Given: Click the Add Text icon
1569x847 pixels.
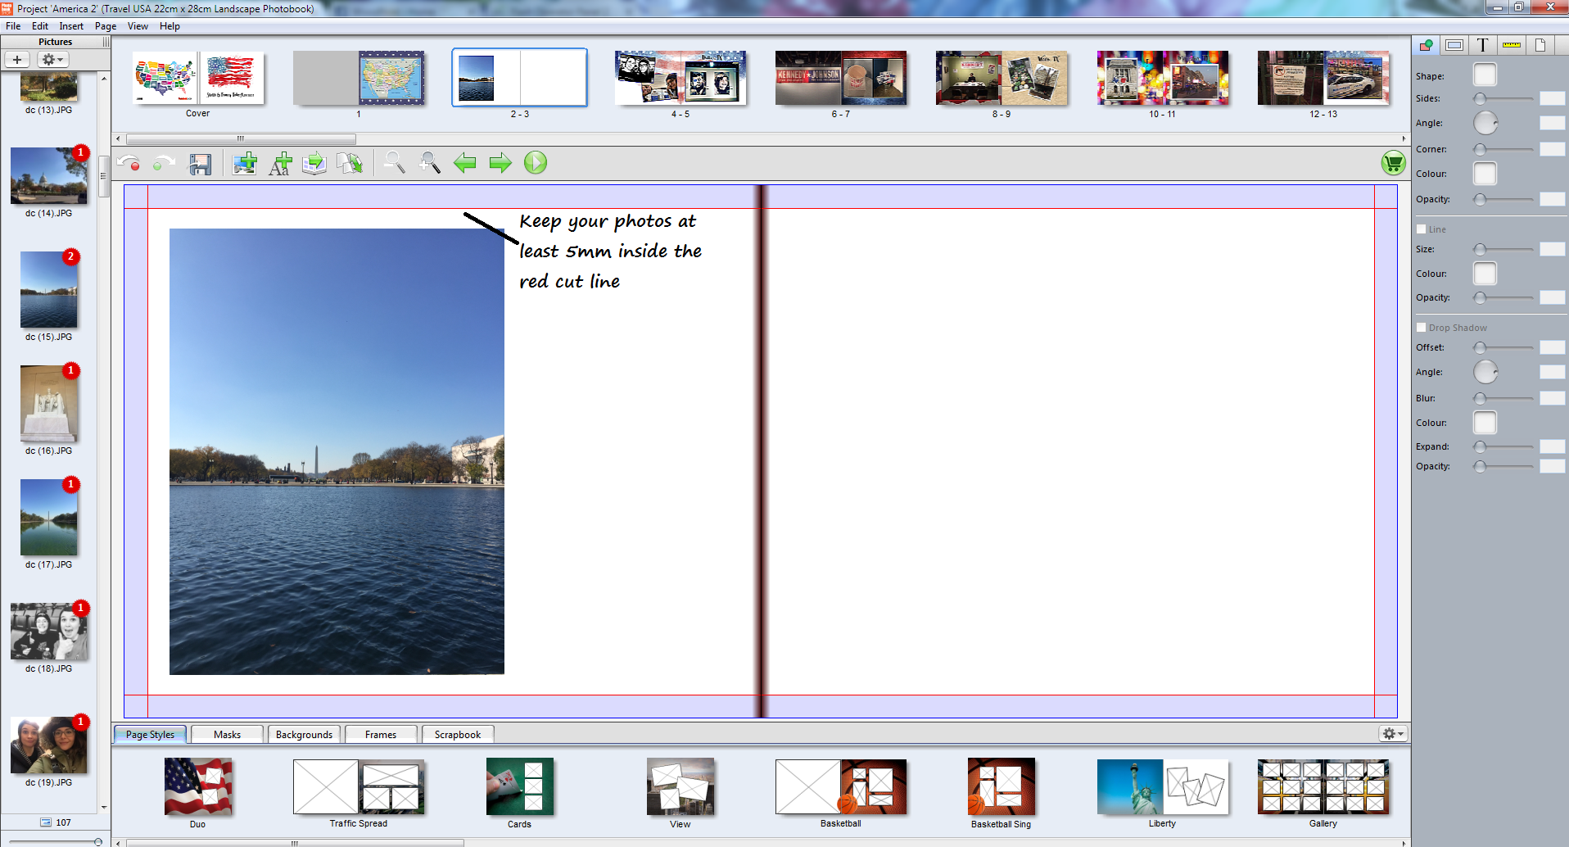Looking at the screenshot, I should 280,164.
